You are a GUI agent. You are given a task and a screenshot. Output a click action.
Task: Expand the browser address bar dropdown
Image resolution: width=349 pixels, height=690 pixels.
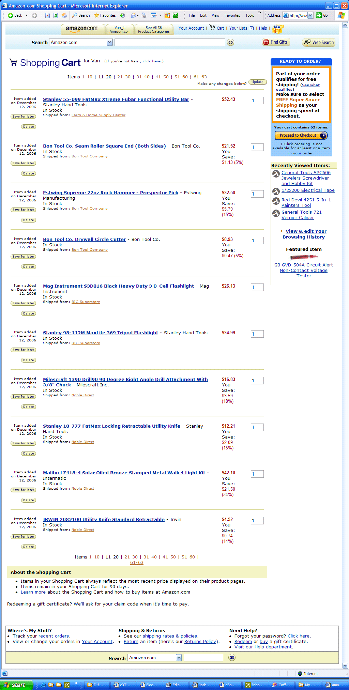(x=310, y=15)
